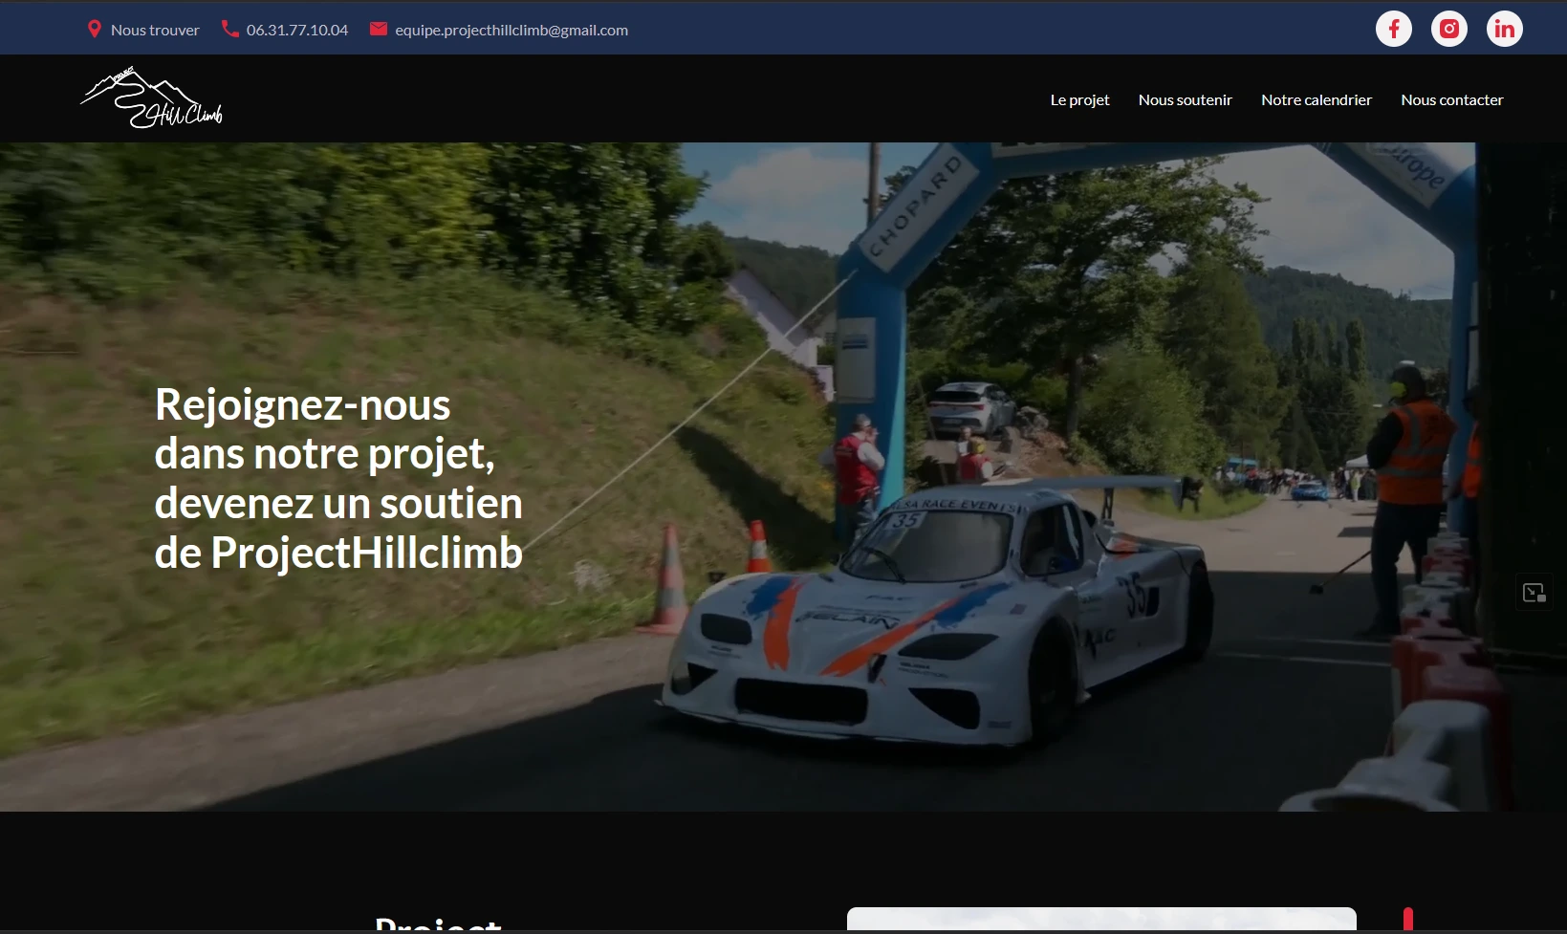
Task: Click the email address equipe.projecthillclimb@gmail.com
Action: pyautogui.click(x=511, y=29)
